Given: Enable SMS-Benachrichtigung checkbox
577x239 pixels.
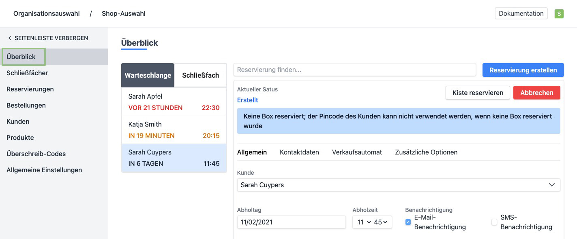Looking at the screenshot, I should click(x=494, y=222).
